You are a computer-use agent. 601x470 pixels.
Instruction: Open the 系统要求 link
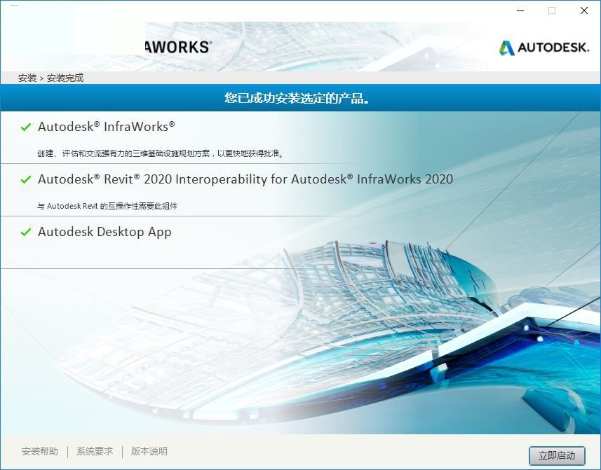coord(95,452)
